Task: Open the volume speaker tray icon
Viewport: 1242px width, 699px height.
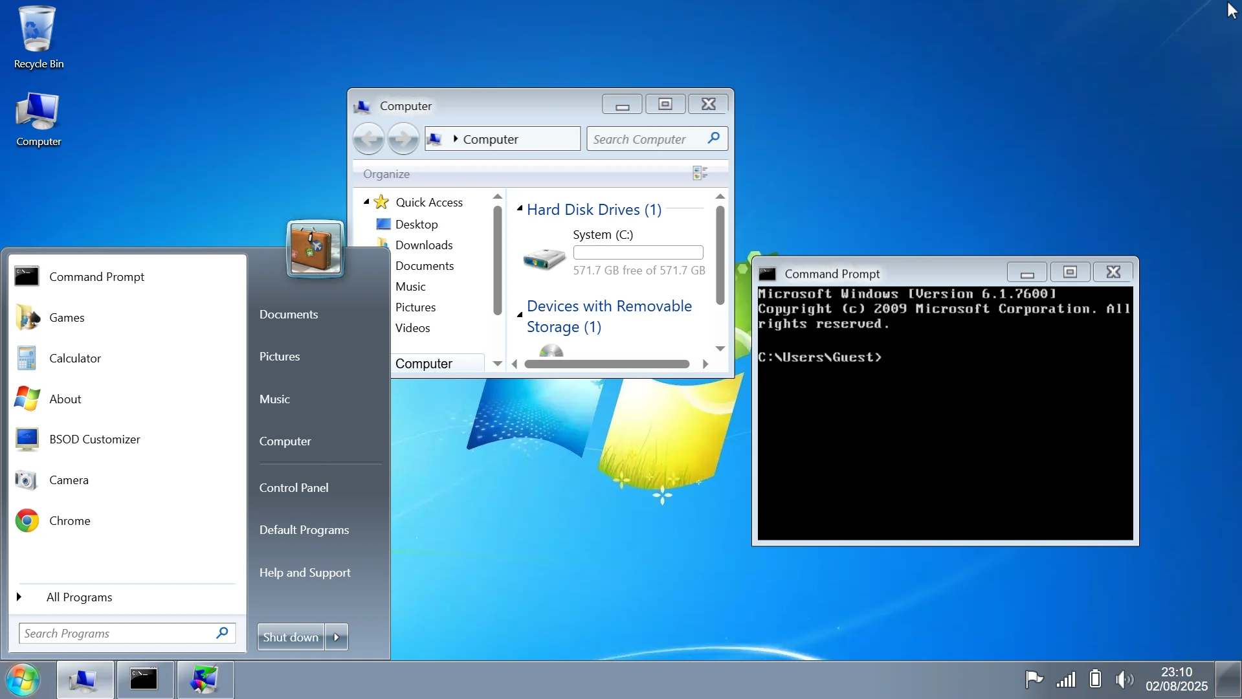Action: pyautogui.click(x=1125, y=679)
